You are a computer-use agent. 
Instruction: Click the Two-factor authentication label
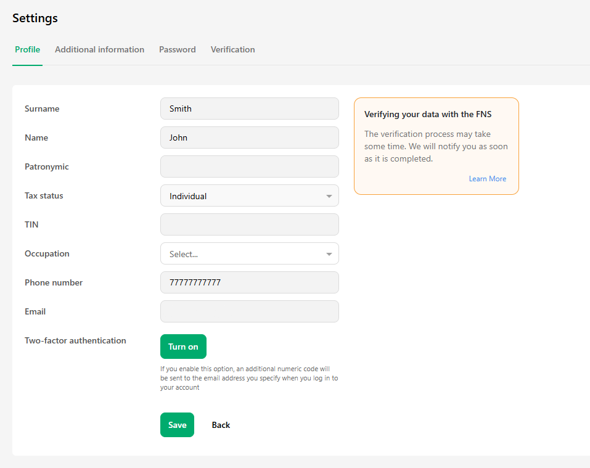click(75, 340)
